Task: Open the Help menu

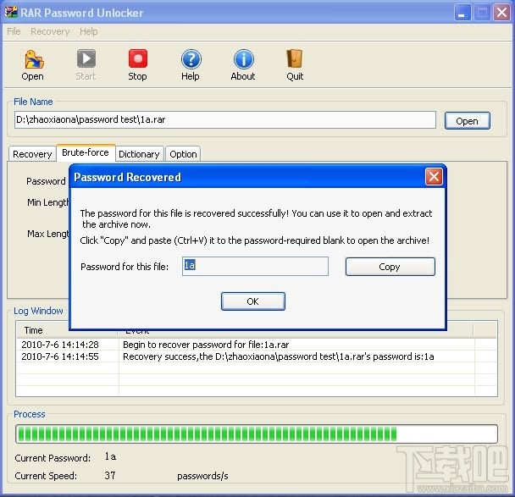Action: point(89,31)
